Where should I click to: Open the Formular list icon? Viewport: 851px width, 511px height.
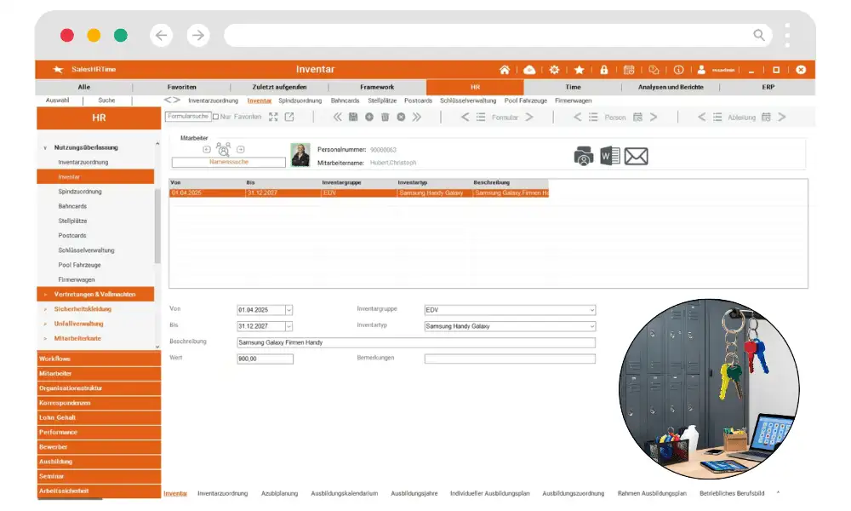(x=481, y=117)
